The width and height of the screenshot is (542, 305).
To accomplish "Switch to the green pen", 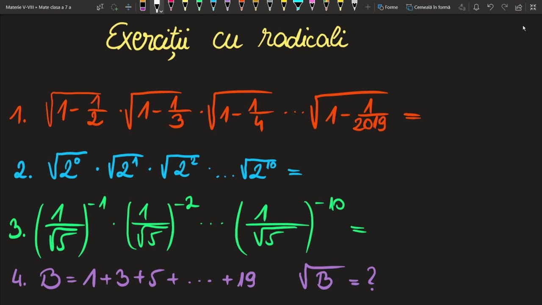I will tap(199, 6).
